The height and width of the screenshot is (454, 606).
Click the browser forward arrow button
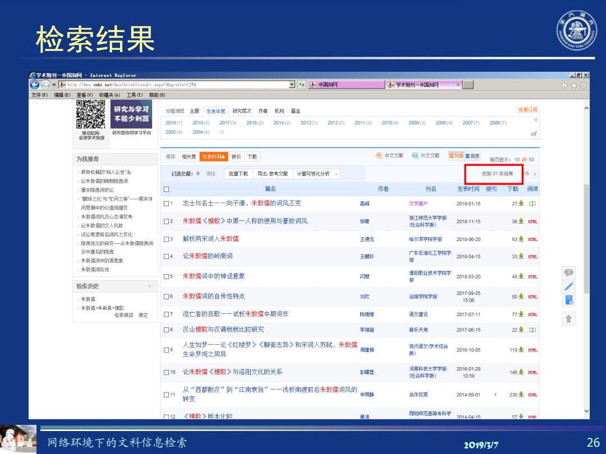point(45,85)
